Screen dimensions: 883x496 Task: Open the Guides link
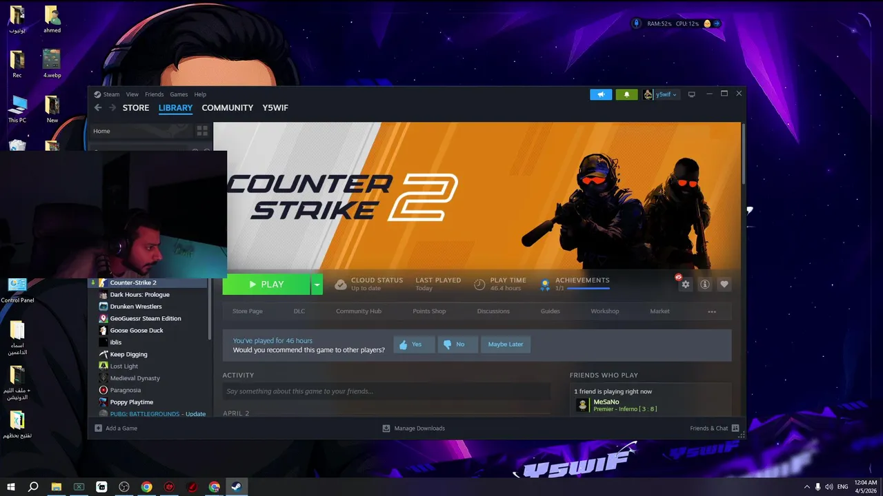tap(550, 311)
